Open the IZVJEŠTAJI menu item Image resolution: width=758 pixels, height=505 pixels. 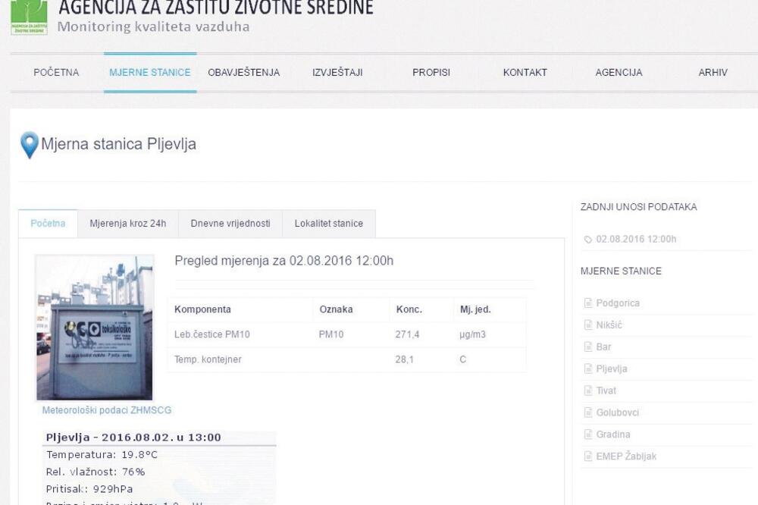[337, 72]
